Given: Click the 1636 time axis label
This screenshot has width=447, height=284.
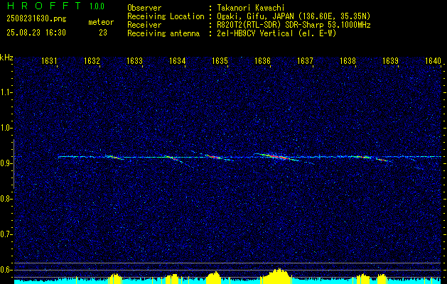Looking at the screenshot, I should pyautogui.click(x=262, y=61).
